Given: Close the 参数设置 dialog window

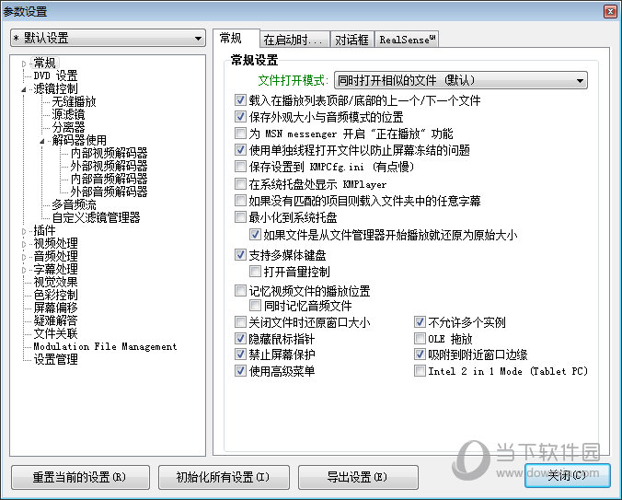Looking at the screenshot, I should [x=609, y=10].
